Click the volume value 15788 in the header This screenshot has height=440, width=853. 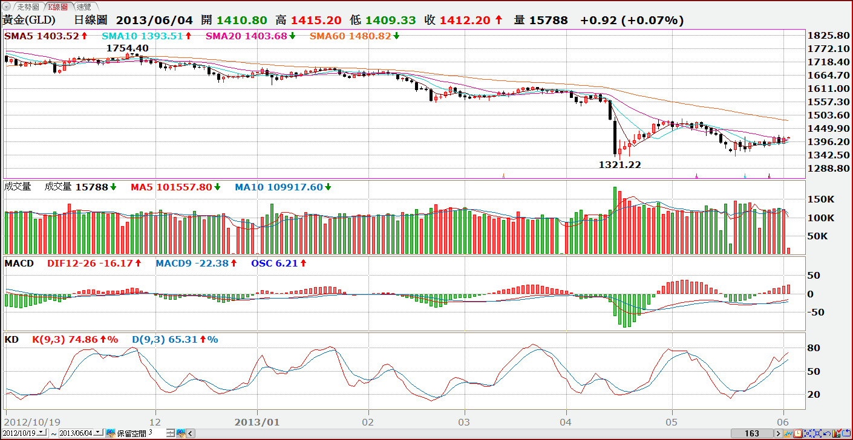tap(549, 20)
